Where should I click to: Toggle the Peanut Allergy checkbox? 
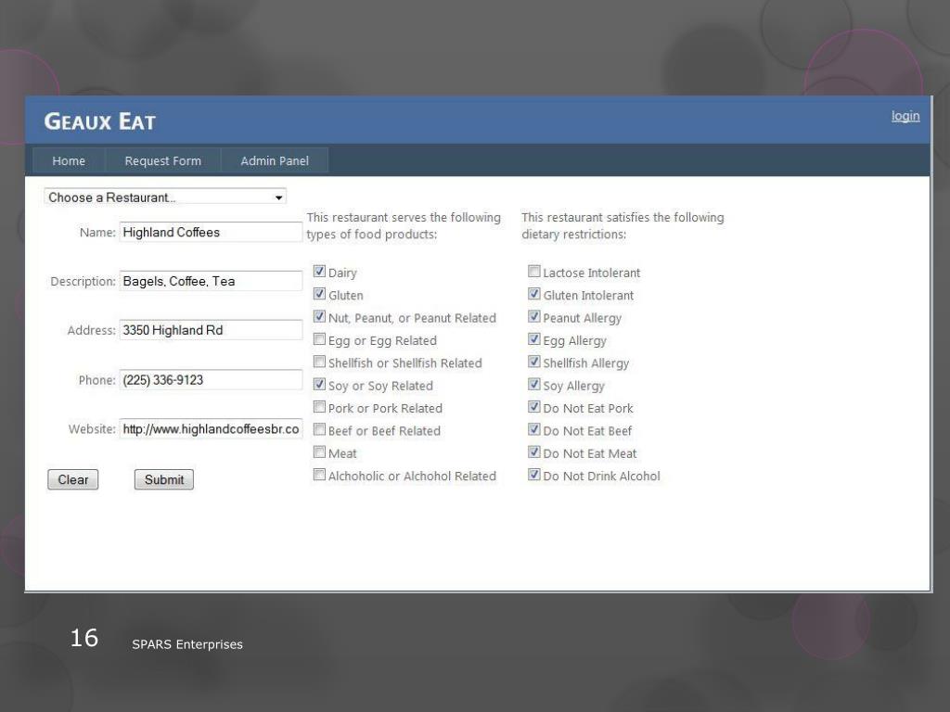click(533, 316)
